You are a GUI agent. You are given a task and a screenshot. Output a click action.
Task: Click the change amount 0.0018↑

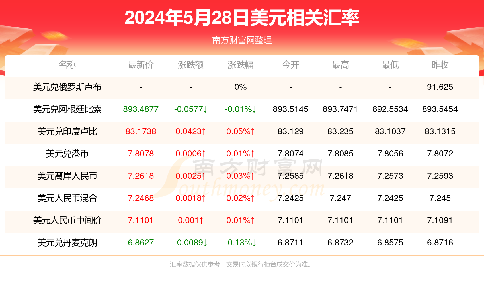(x=191, y=198)
